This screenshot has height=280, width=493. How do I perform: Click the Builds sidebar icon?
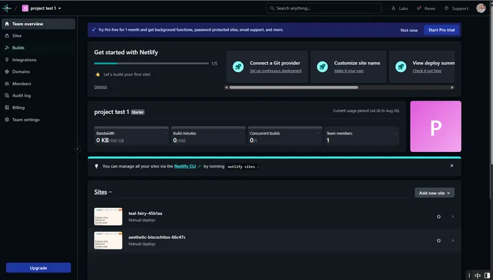click(x=7, y=47)
